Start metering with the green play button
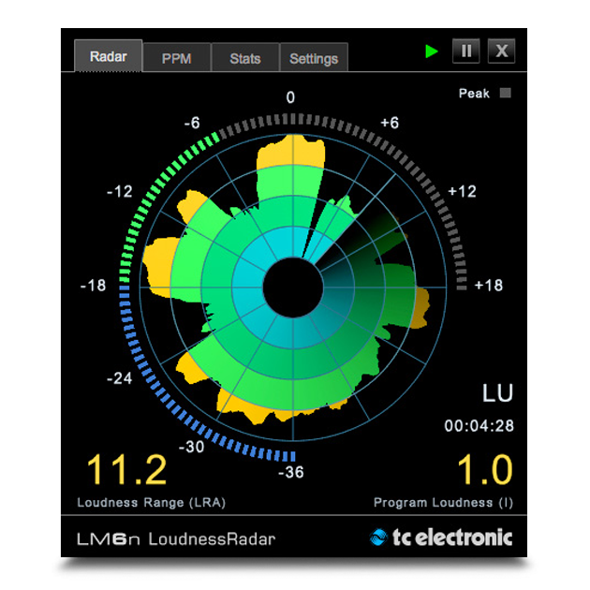590x590 pixels. click(431, 51)
